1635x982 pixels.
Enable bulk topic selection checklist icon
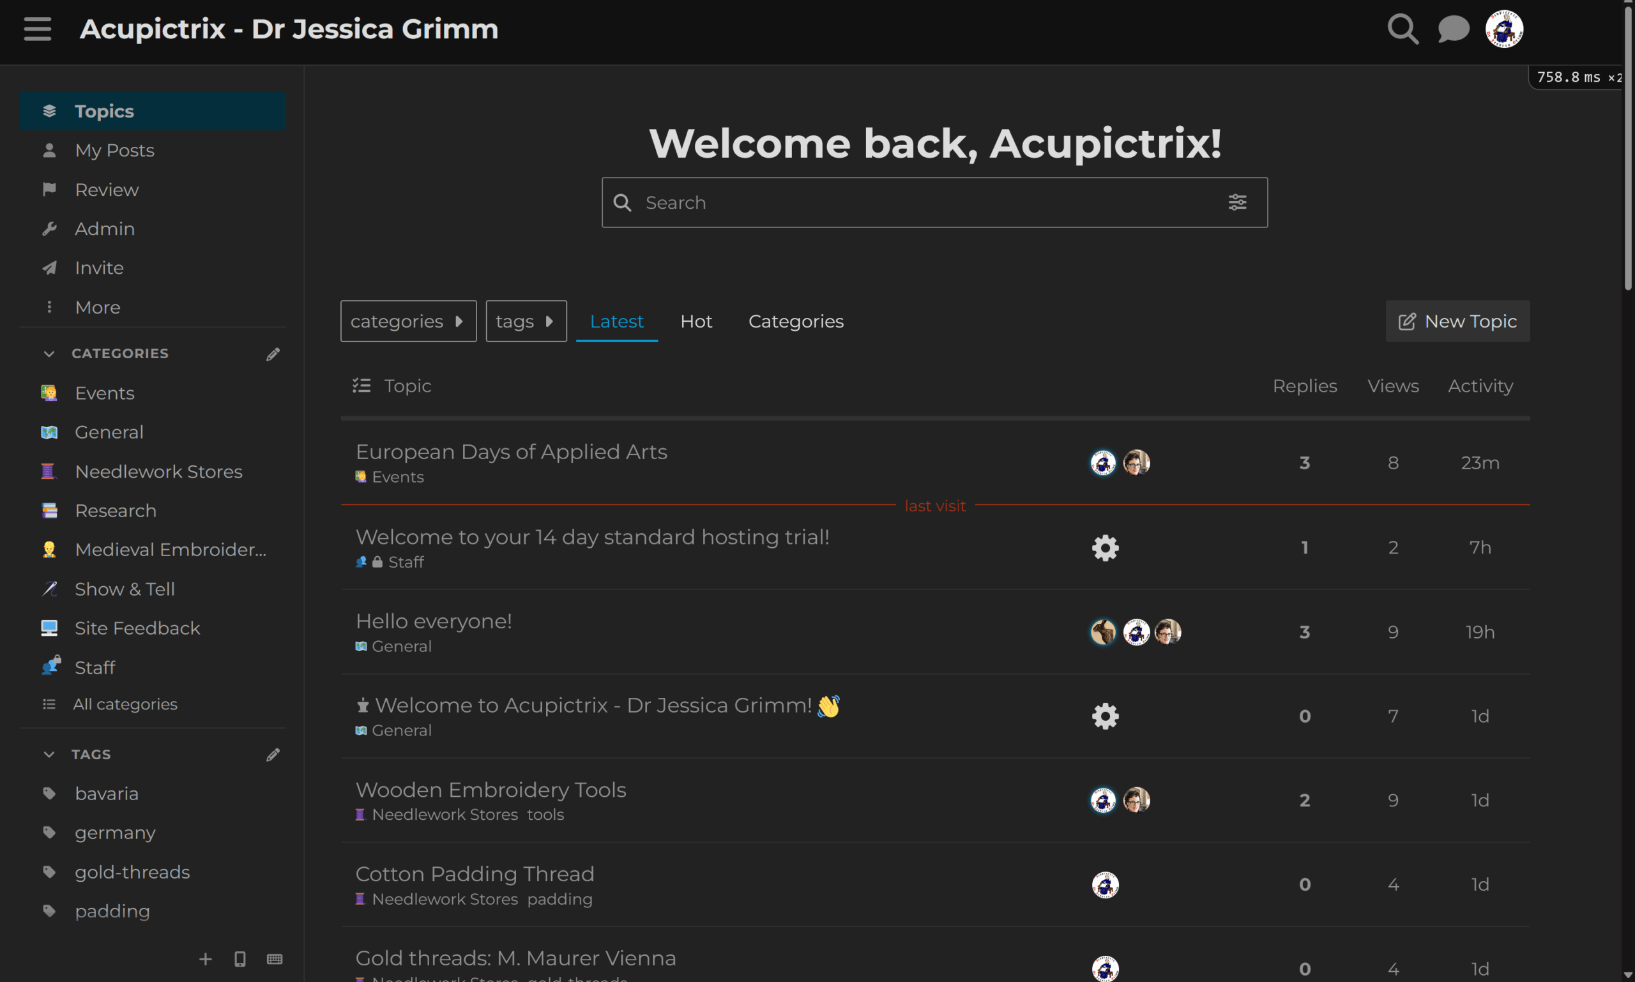click(x=361, y=385)
